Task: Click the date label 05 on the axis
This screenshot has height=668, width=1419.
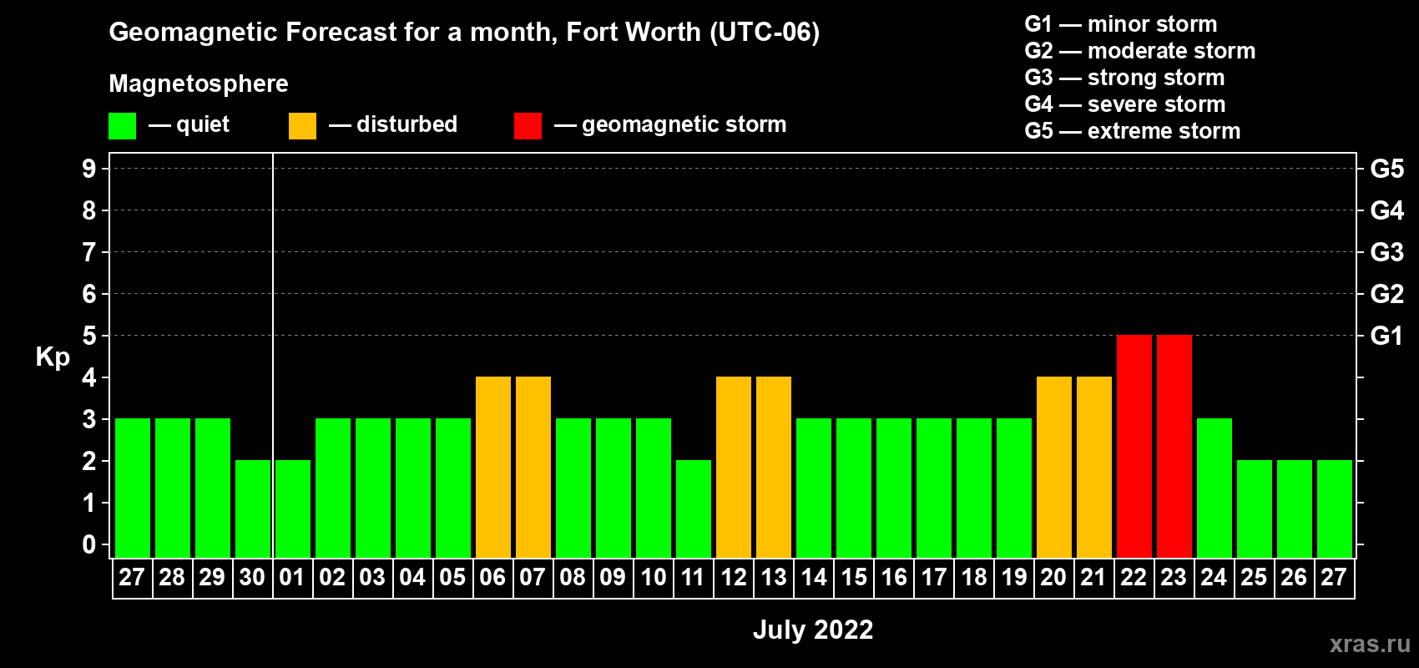Action: pos(452,578)
